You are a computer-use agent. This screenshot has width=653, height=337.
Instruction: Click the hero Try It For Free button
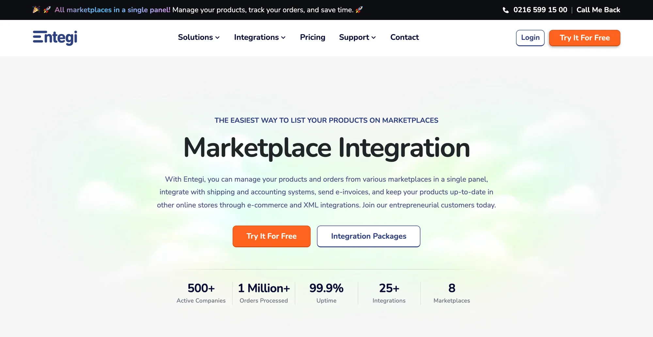point(272,236)
